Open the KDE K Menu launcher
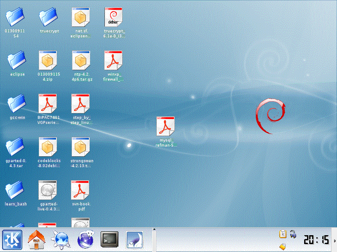The image size is (337, 252). pos(12,239)
